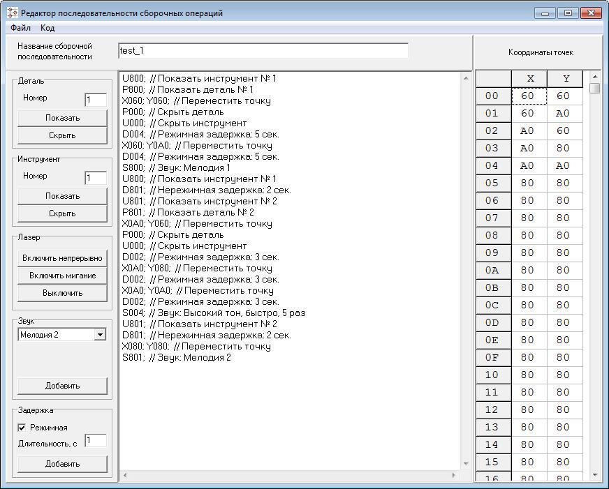Select line 'P800; // Показать деталь № 1'
Screen dimensions: 609x489
tap(188, 90)
